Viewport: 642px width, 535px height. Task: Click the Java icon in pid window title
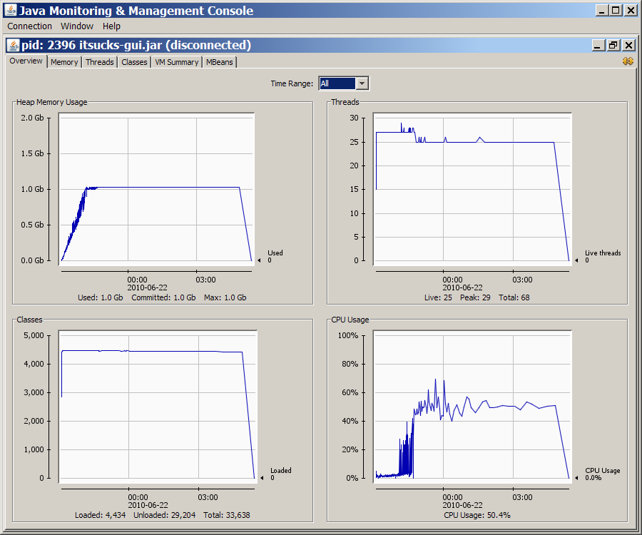14,45
